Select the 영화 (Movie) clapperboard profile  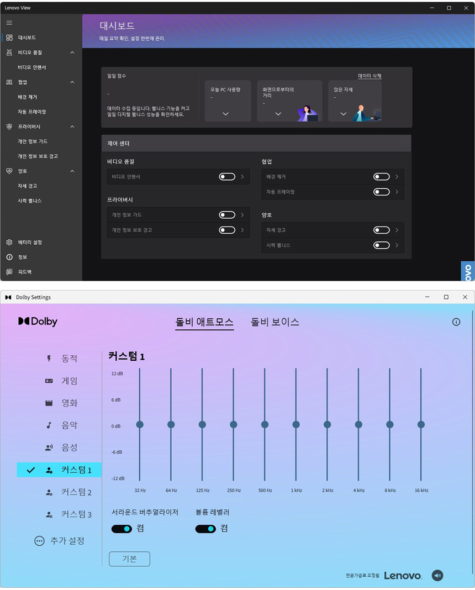pyautogui.click(x=49, y=403)
